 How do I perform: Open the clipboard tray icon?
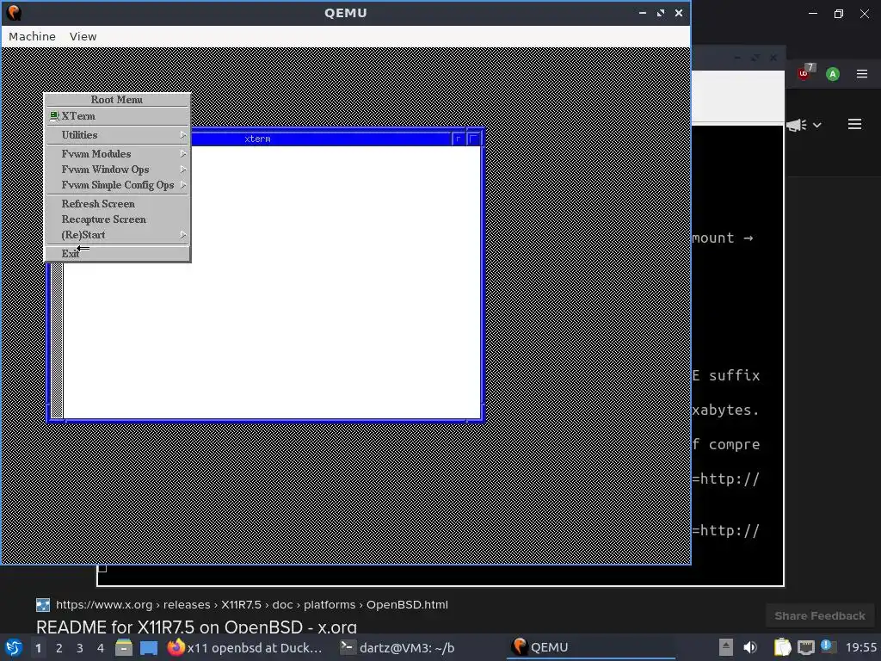(x=782, y=647)
